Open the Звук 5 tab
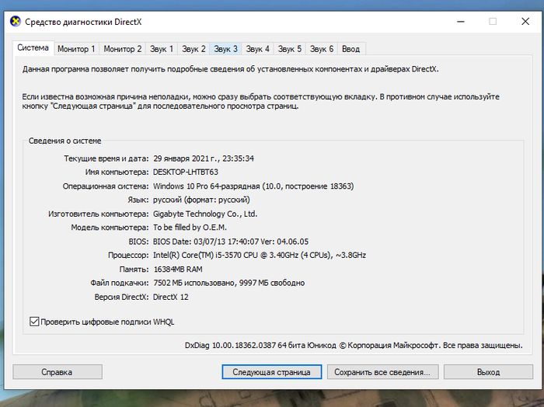Viewport: 544px width, 407px height. coord(290,49)
